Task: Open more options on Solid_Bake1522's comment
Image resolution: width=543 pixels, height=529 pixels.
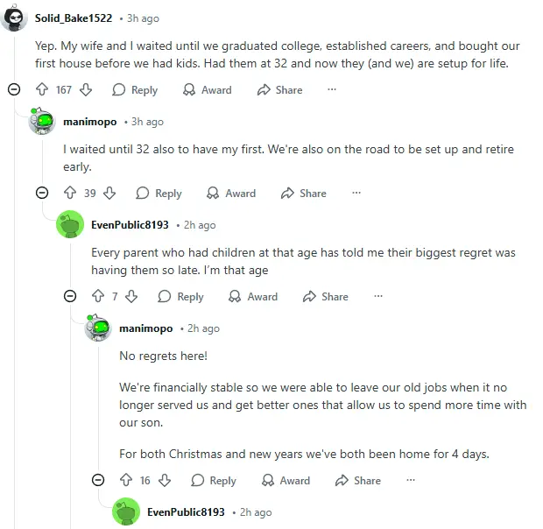Action: click(332, 89)
